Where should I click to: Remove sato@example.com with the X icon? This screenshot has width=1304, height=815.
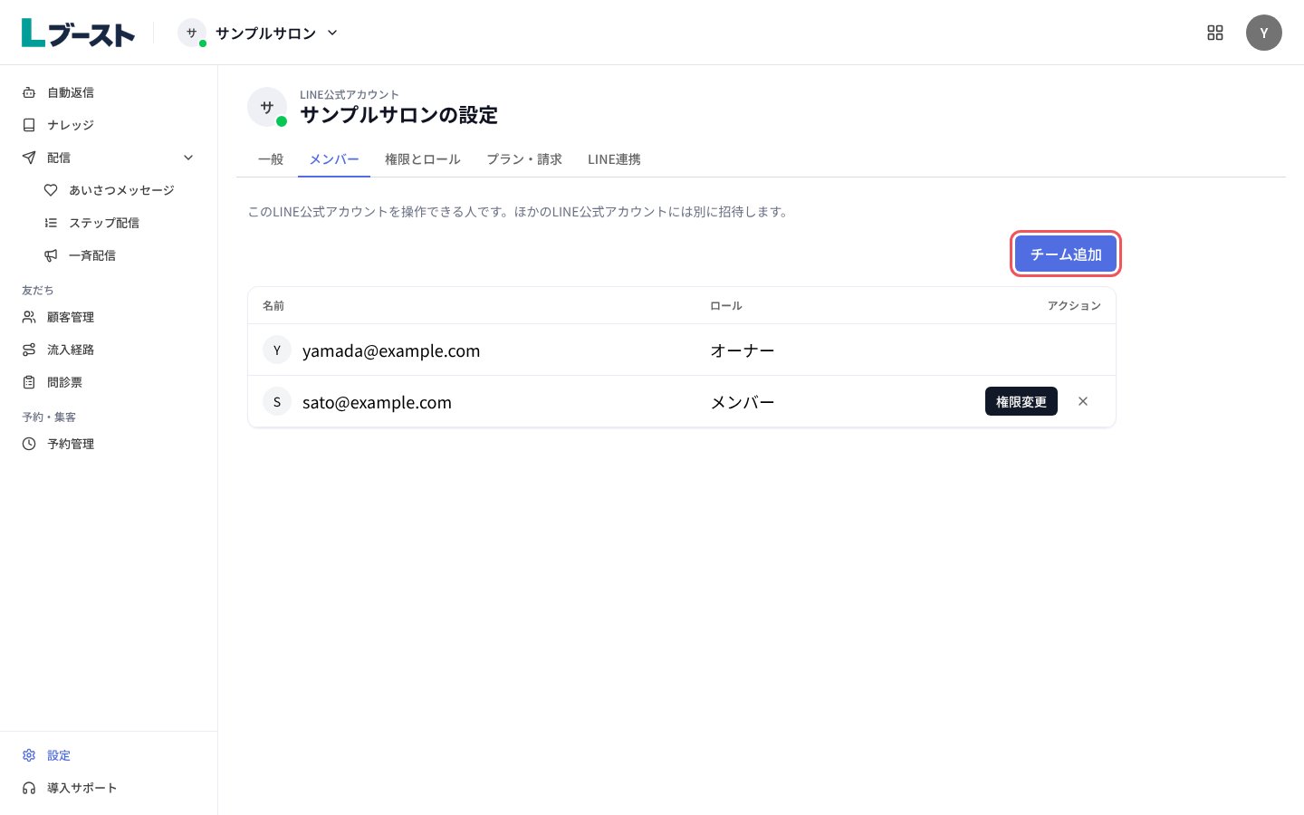point(1083,401)
